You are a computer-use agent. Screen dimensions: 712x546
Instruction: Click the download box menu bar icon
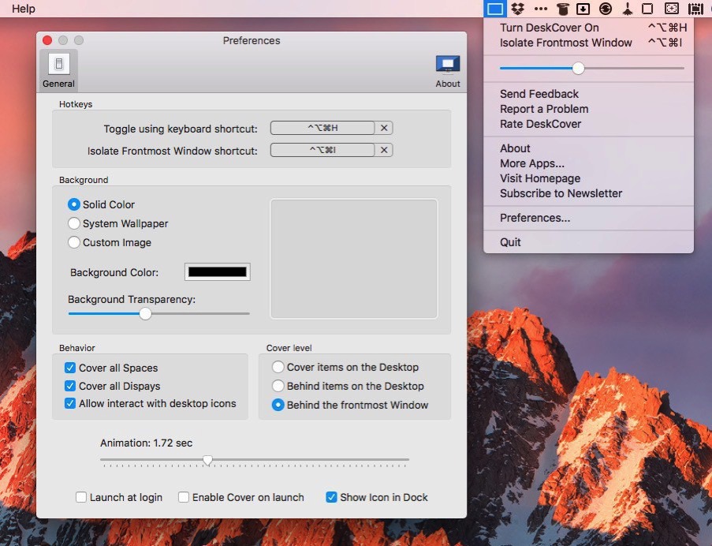(x=583, y=9)
